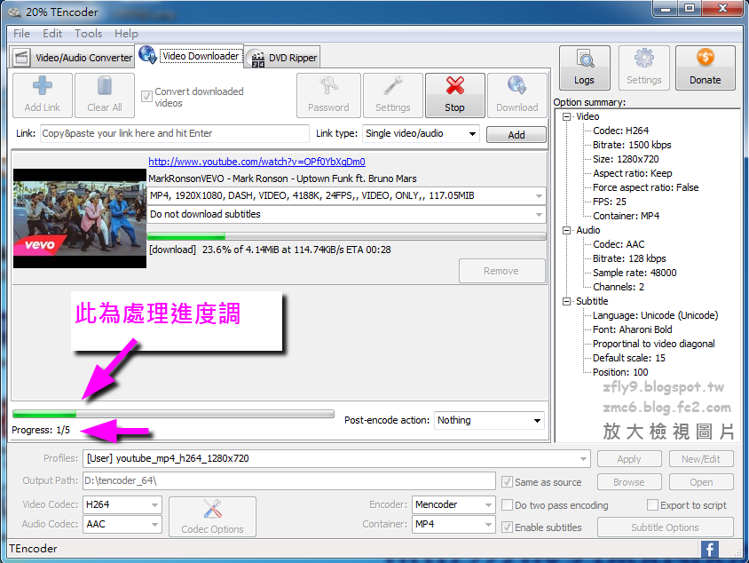Open Codec Options tools icon
749x563 pixels.
pos(213,517)
